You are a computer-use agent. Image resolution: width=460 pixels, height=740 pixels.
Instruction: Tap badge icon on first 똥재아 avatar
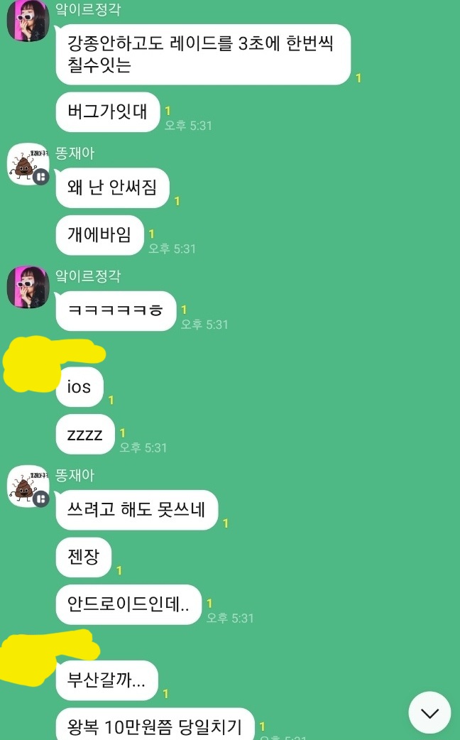point(41,177)
